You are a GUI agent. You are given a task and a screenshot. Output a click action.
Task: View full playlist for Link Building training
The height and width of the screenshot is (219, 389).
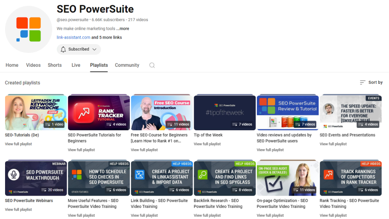click(145, 215)
